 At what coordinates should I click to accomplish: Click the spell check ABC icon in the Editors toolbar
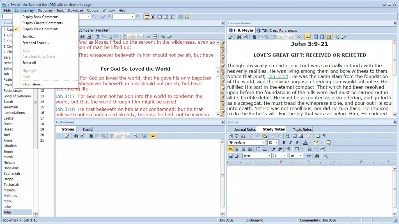(x=237, y=136)
